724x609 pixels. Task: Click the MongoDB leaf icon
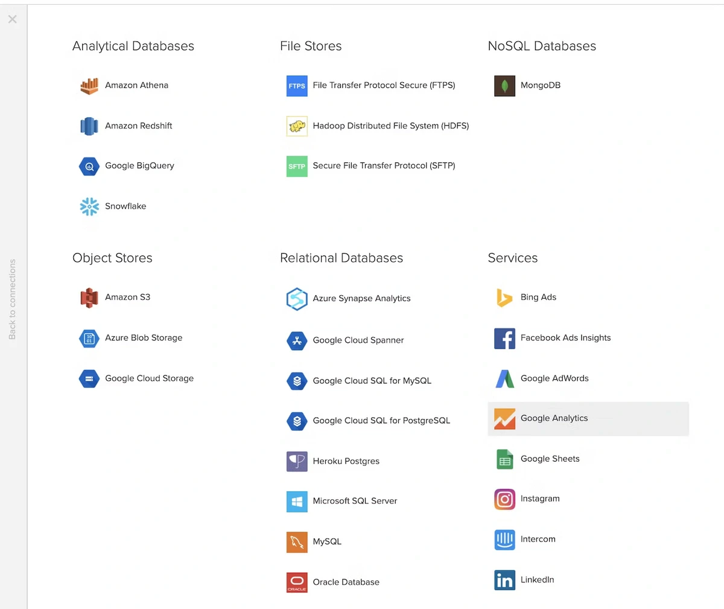(x=504, y=86)
